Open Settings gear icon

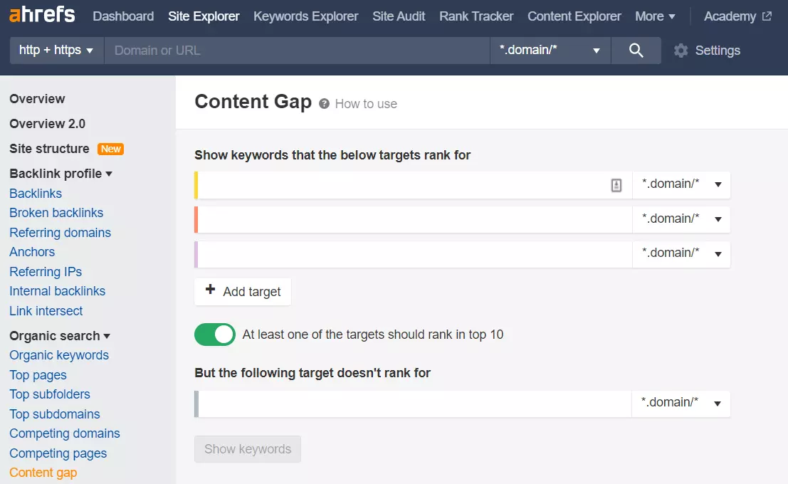click(x=681, y=51)
